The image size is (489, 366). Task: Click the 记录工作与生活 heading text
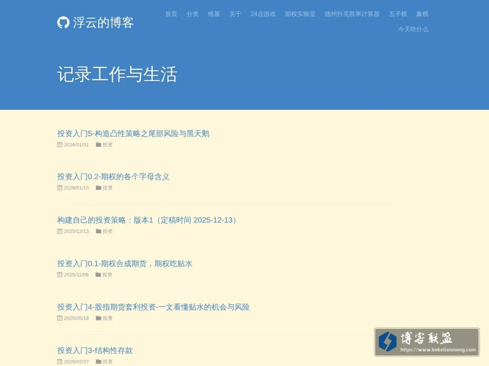pos(117,74)
